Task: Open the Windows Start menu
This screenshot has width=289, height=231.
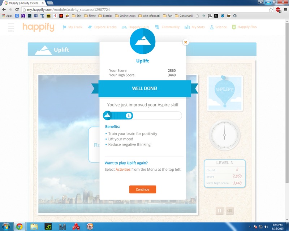Action: pos(5,227)
